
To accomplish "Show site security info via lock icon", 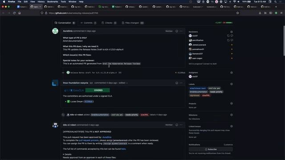I will point(46,13).
